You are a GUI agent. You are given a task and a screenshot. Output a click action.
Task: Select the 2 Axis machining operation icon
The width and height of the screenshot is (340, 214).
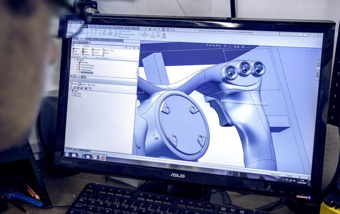coord(92,52)
